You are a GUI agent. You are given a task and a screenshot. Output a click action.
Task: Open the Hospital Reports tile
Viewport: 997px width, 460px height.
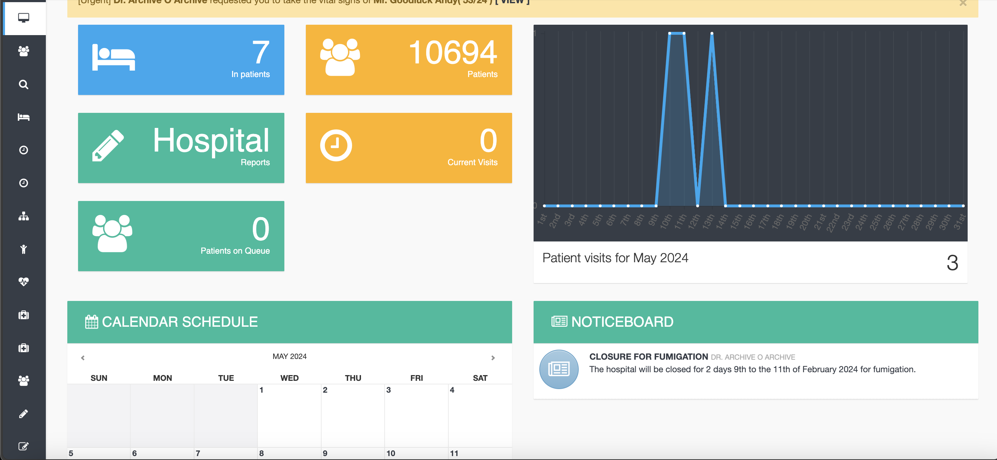[x=181, y=148]
